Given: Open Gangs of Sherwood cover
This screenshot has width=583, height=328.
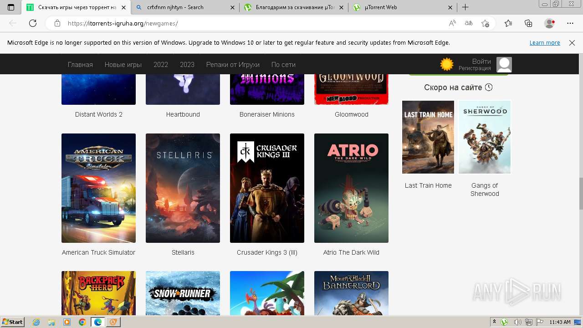Looking at the screenshot, I should [x=485, y=137].
